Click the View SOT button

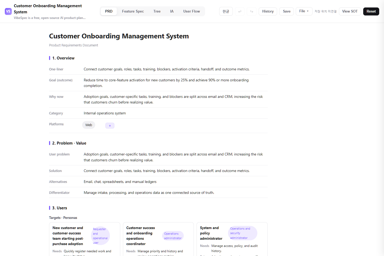pos(350,11)
